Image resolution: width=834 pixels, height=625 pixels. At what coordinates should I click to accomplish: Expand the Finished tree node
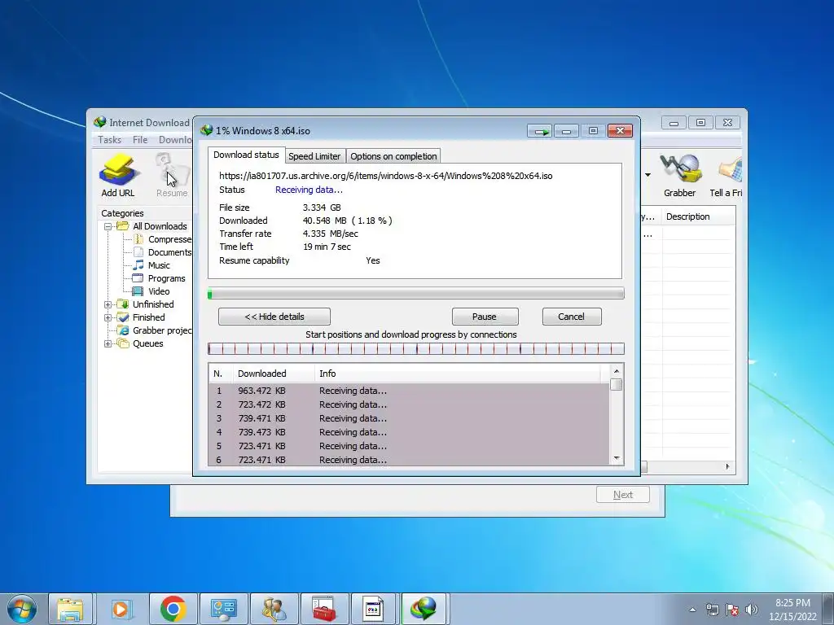point(108,318)
